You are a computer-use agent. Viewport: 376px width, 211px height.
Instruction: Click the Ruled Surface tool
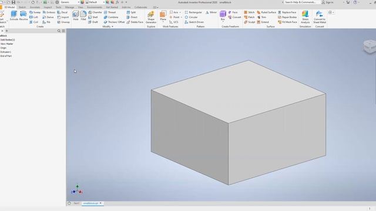[266, 12]
